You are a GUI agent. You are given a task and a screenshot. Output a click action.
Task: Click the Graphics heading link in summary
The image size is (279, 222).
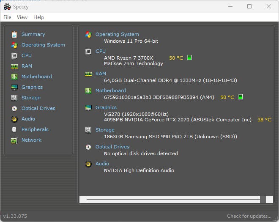point(106,107)
